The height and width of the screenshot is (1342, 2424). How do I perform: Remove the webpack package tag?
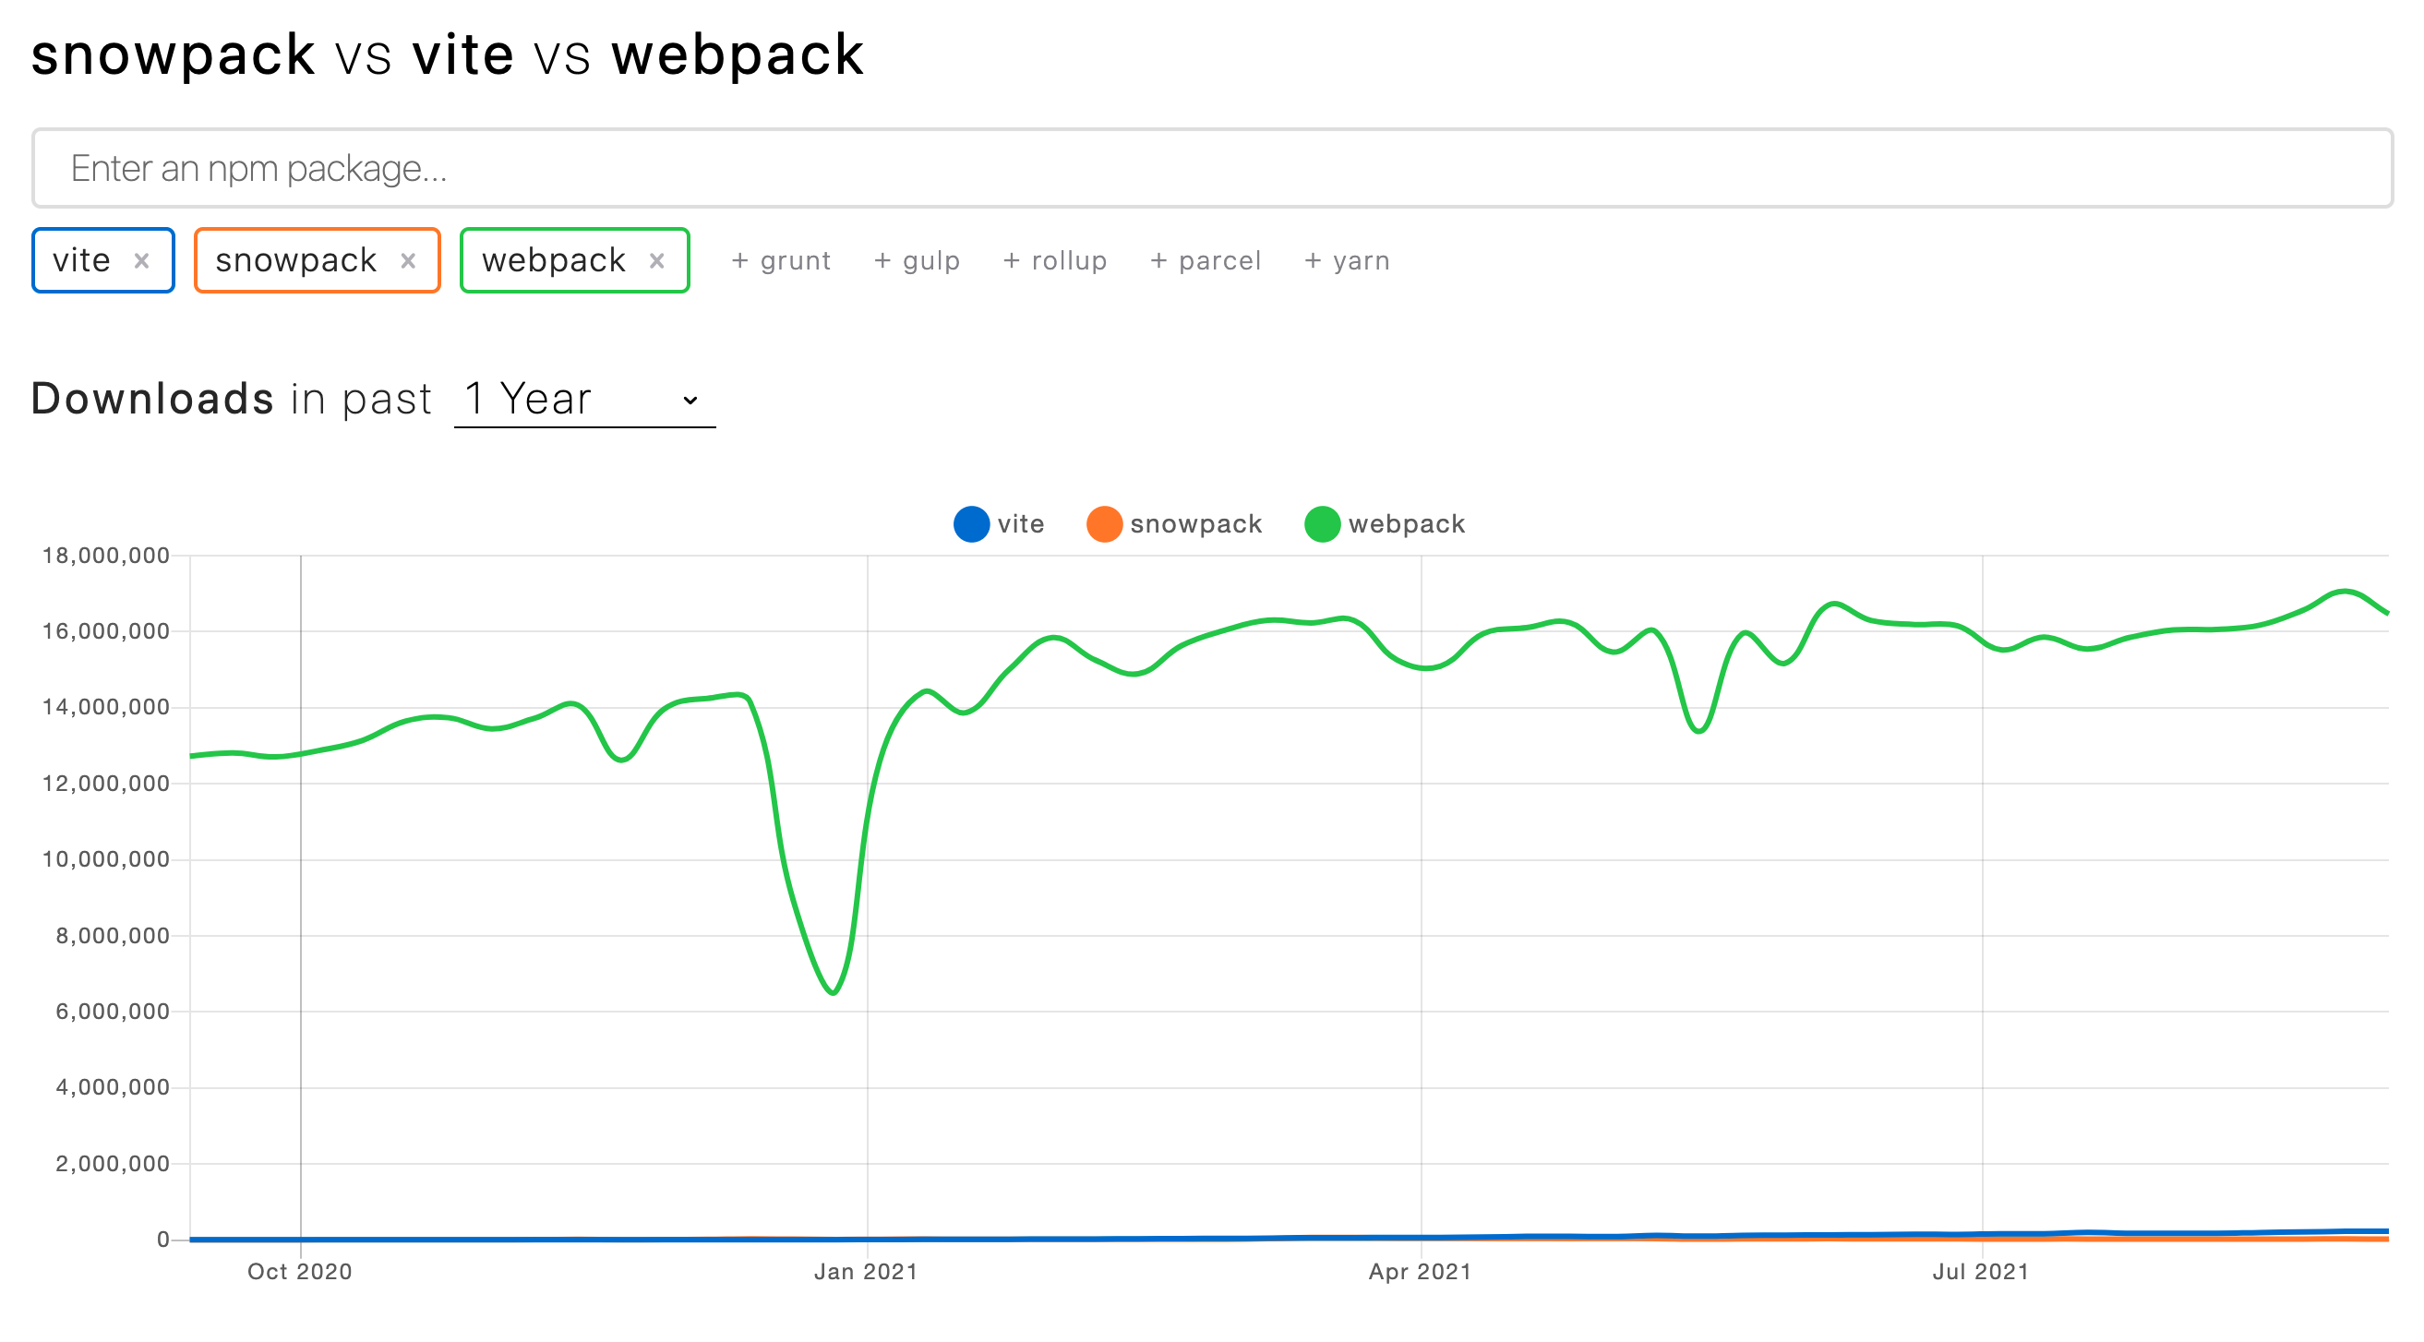[657, 260]
